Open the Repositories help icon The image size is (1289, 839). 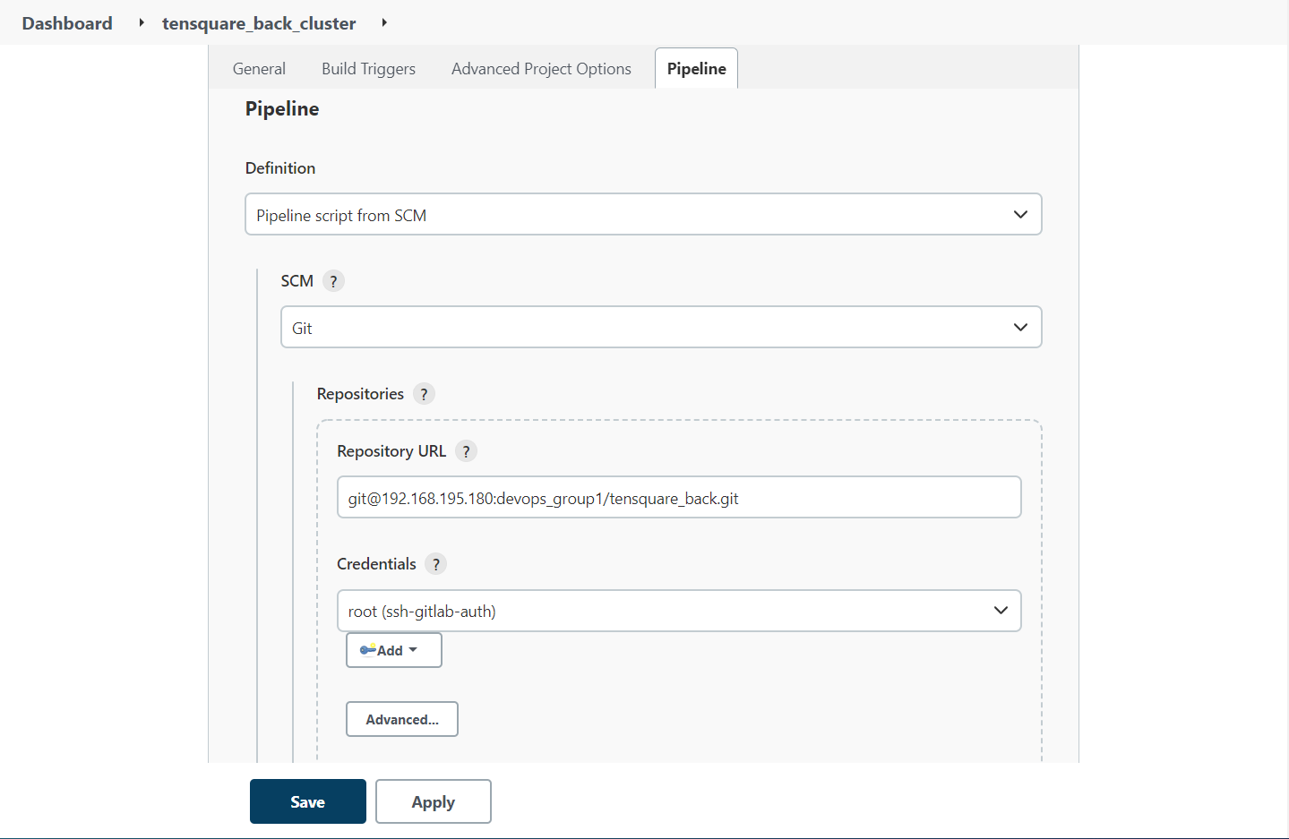(424, 394)
